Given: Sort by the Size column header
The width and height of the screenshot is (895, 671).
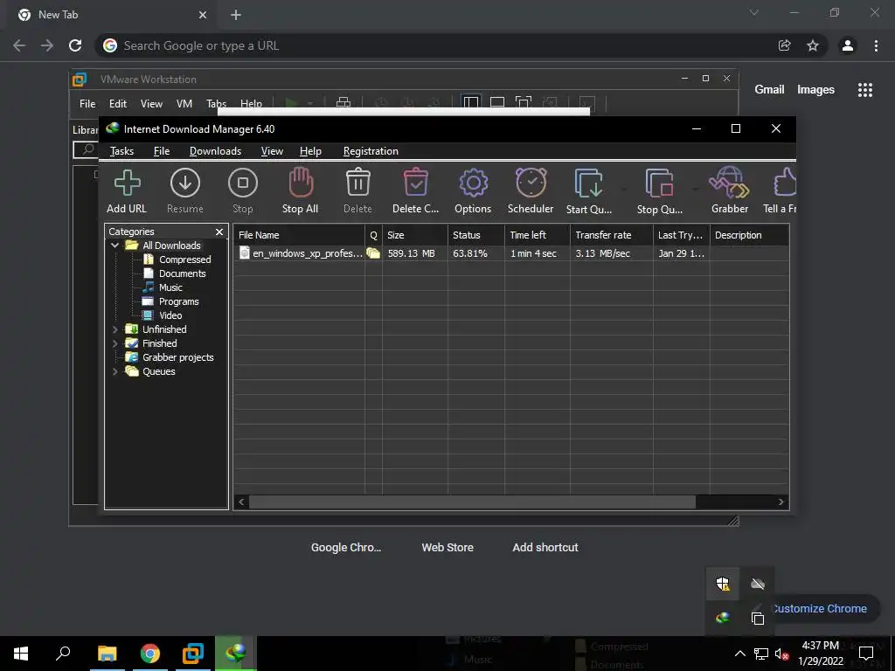Looking at the screenshot, I should (415, 235).
